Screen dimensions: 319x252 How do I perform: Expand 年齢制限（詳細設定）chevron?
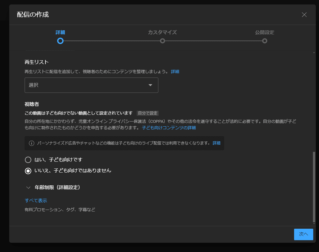(x=28, y=187)
